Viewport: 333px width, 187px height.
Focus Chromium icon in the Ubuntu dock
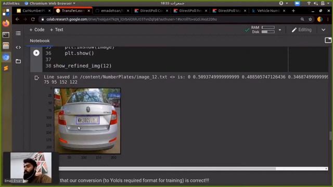[x=6, y=57]
